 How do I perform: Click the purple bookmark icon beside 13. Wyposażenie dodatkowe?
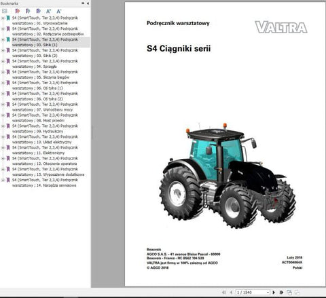click(x=8, y=169)
